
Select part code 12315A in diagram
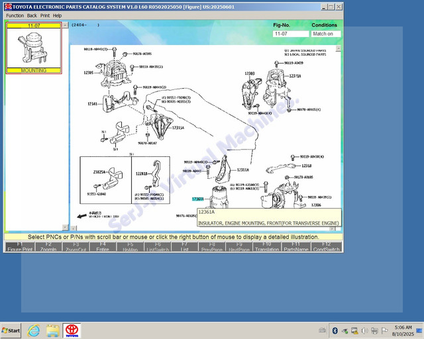tap(178, 128)
